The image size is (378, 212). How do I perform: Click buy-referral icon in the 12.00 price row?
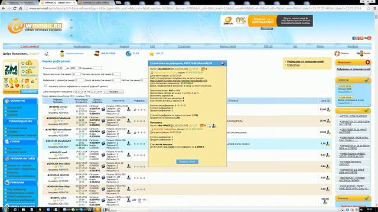(x=328, y=110)
